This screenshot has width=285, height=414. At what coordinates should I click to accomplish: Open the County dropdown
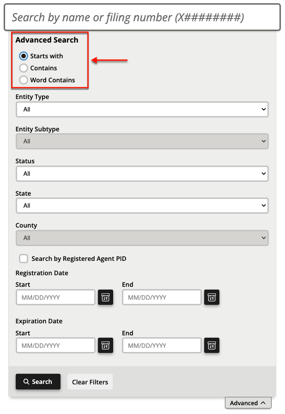point(142,238)
